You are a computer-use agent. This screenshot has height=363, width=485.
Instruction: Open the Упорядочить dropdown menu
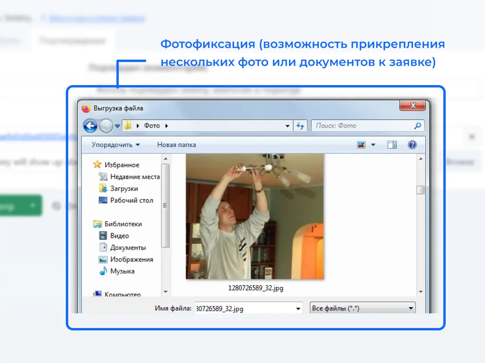tap(116, 145)
